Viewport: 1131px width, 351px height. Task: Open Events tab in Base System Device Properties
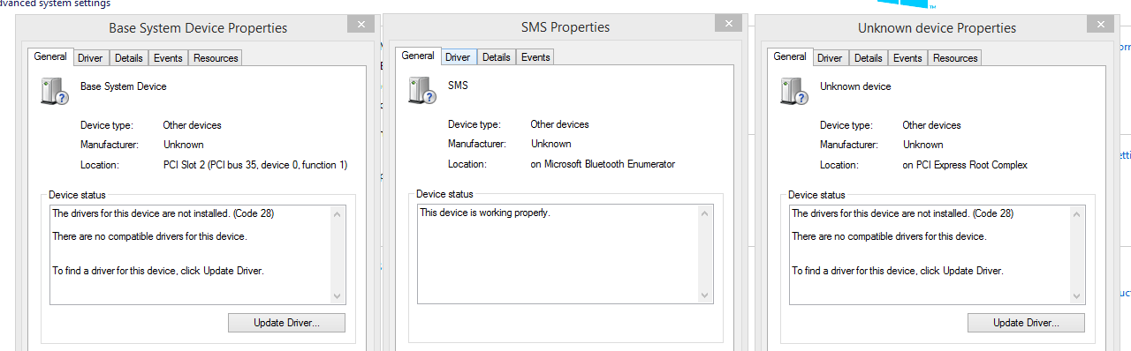168,58
